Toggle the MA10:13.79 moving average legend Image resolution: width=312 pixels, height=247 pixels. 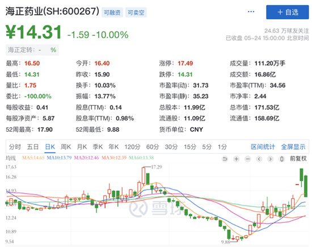click(59, 158)
